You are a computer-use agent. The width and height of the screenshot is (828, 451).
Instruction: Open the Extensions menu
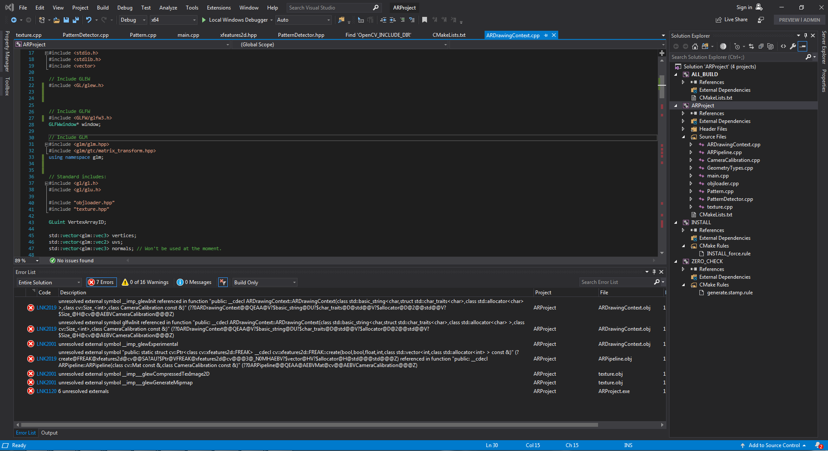coord(219,8)
